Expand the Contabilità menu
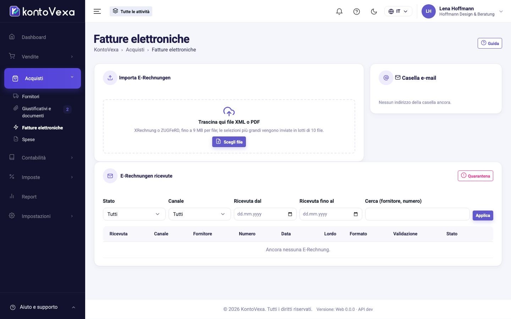The height and width of the screenshot is (319, 511). 43,158
